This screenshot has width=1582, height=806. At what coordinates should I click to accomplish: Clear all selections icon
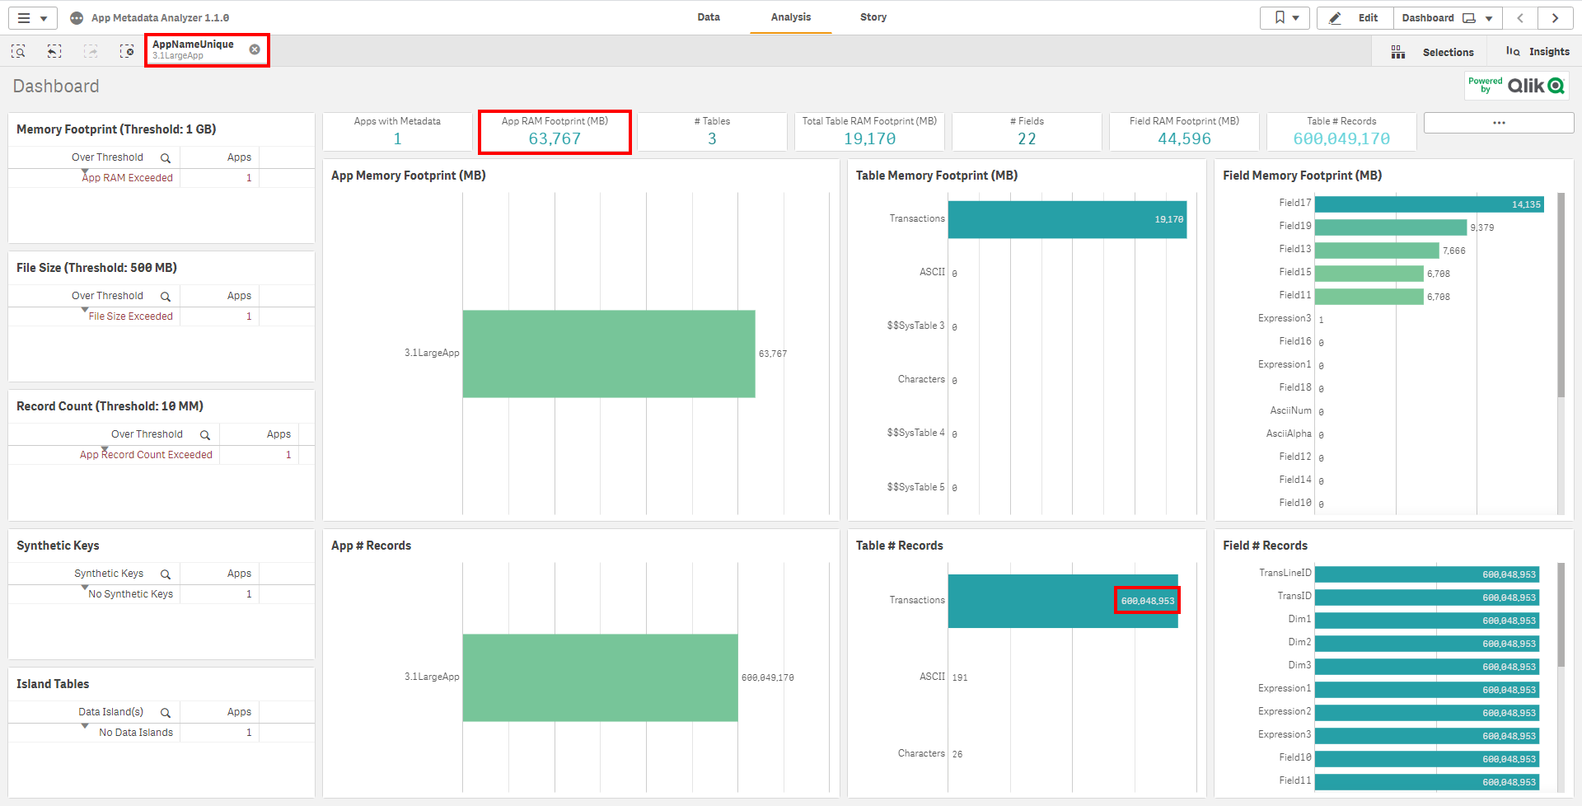point(127,51)
